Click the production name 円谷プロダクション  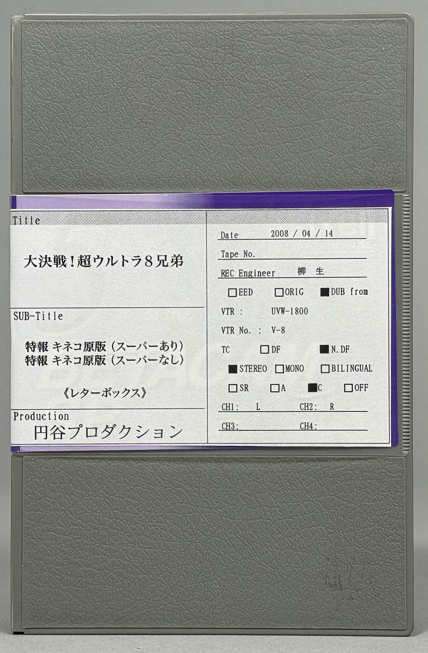click(108, 432)
